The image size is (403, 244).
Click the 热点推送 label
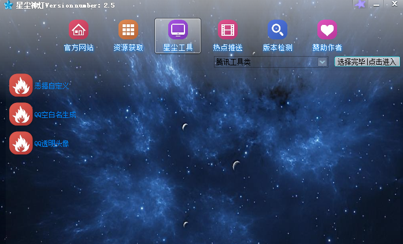click(x=228, y=47)
